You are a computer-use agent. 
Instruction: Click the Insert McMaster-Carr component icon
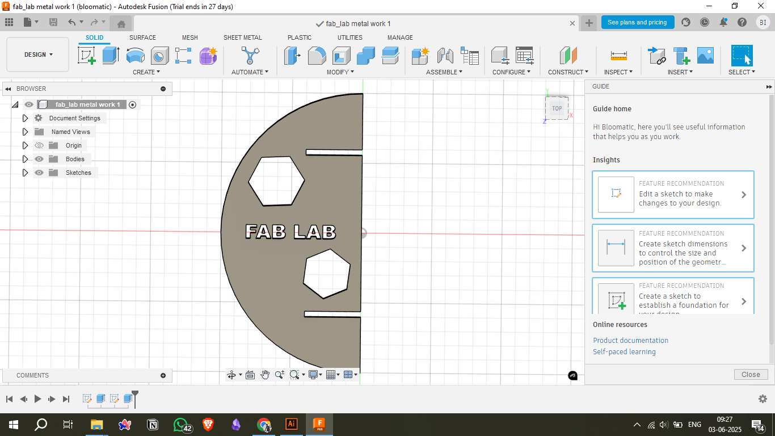(681, 56)
